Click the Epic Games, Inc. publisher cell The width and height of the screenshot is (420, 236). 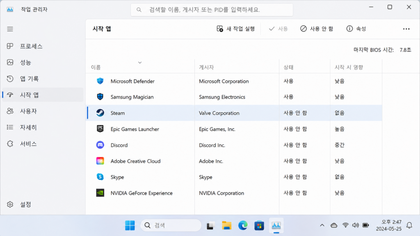point(217,129)
